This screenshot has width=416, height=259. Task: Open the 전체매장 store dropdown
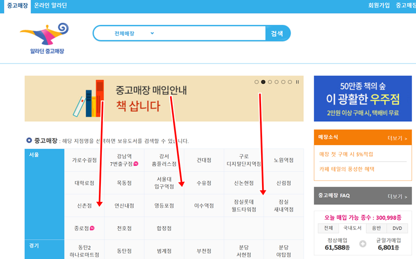(x=134, y=33)
